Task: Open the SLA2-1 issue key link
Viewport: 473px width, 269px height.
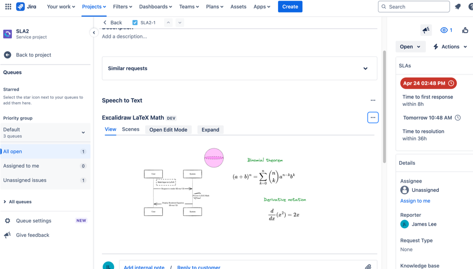Action: coord(148,23)
